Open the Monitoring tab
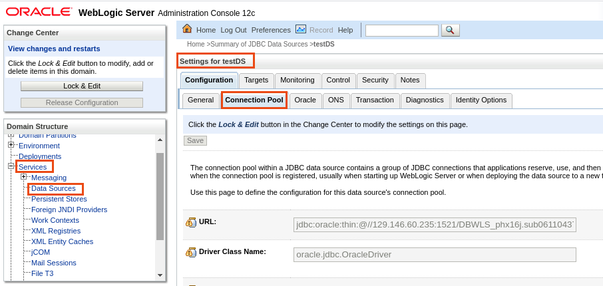This screenshot has width=603, height=286. point(298,80)
